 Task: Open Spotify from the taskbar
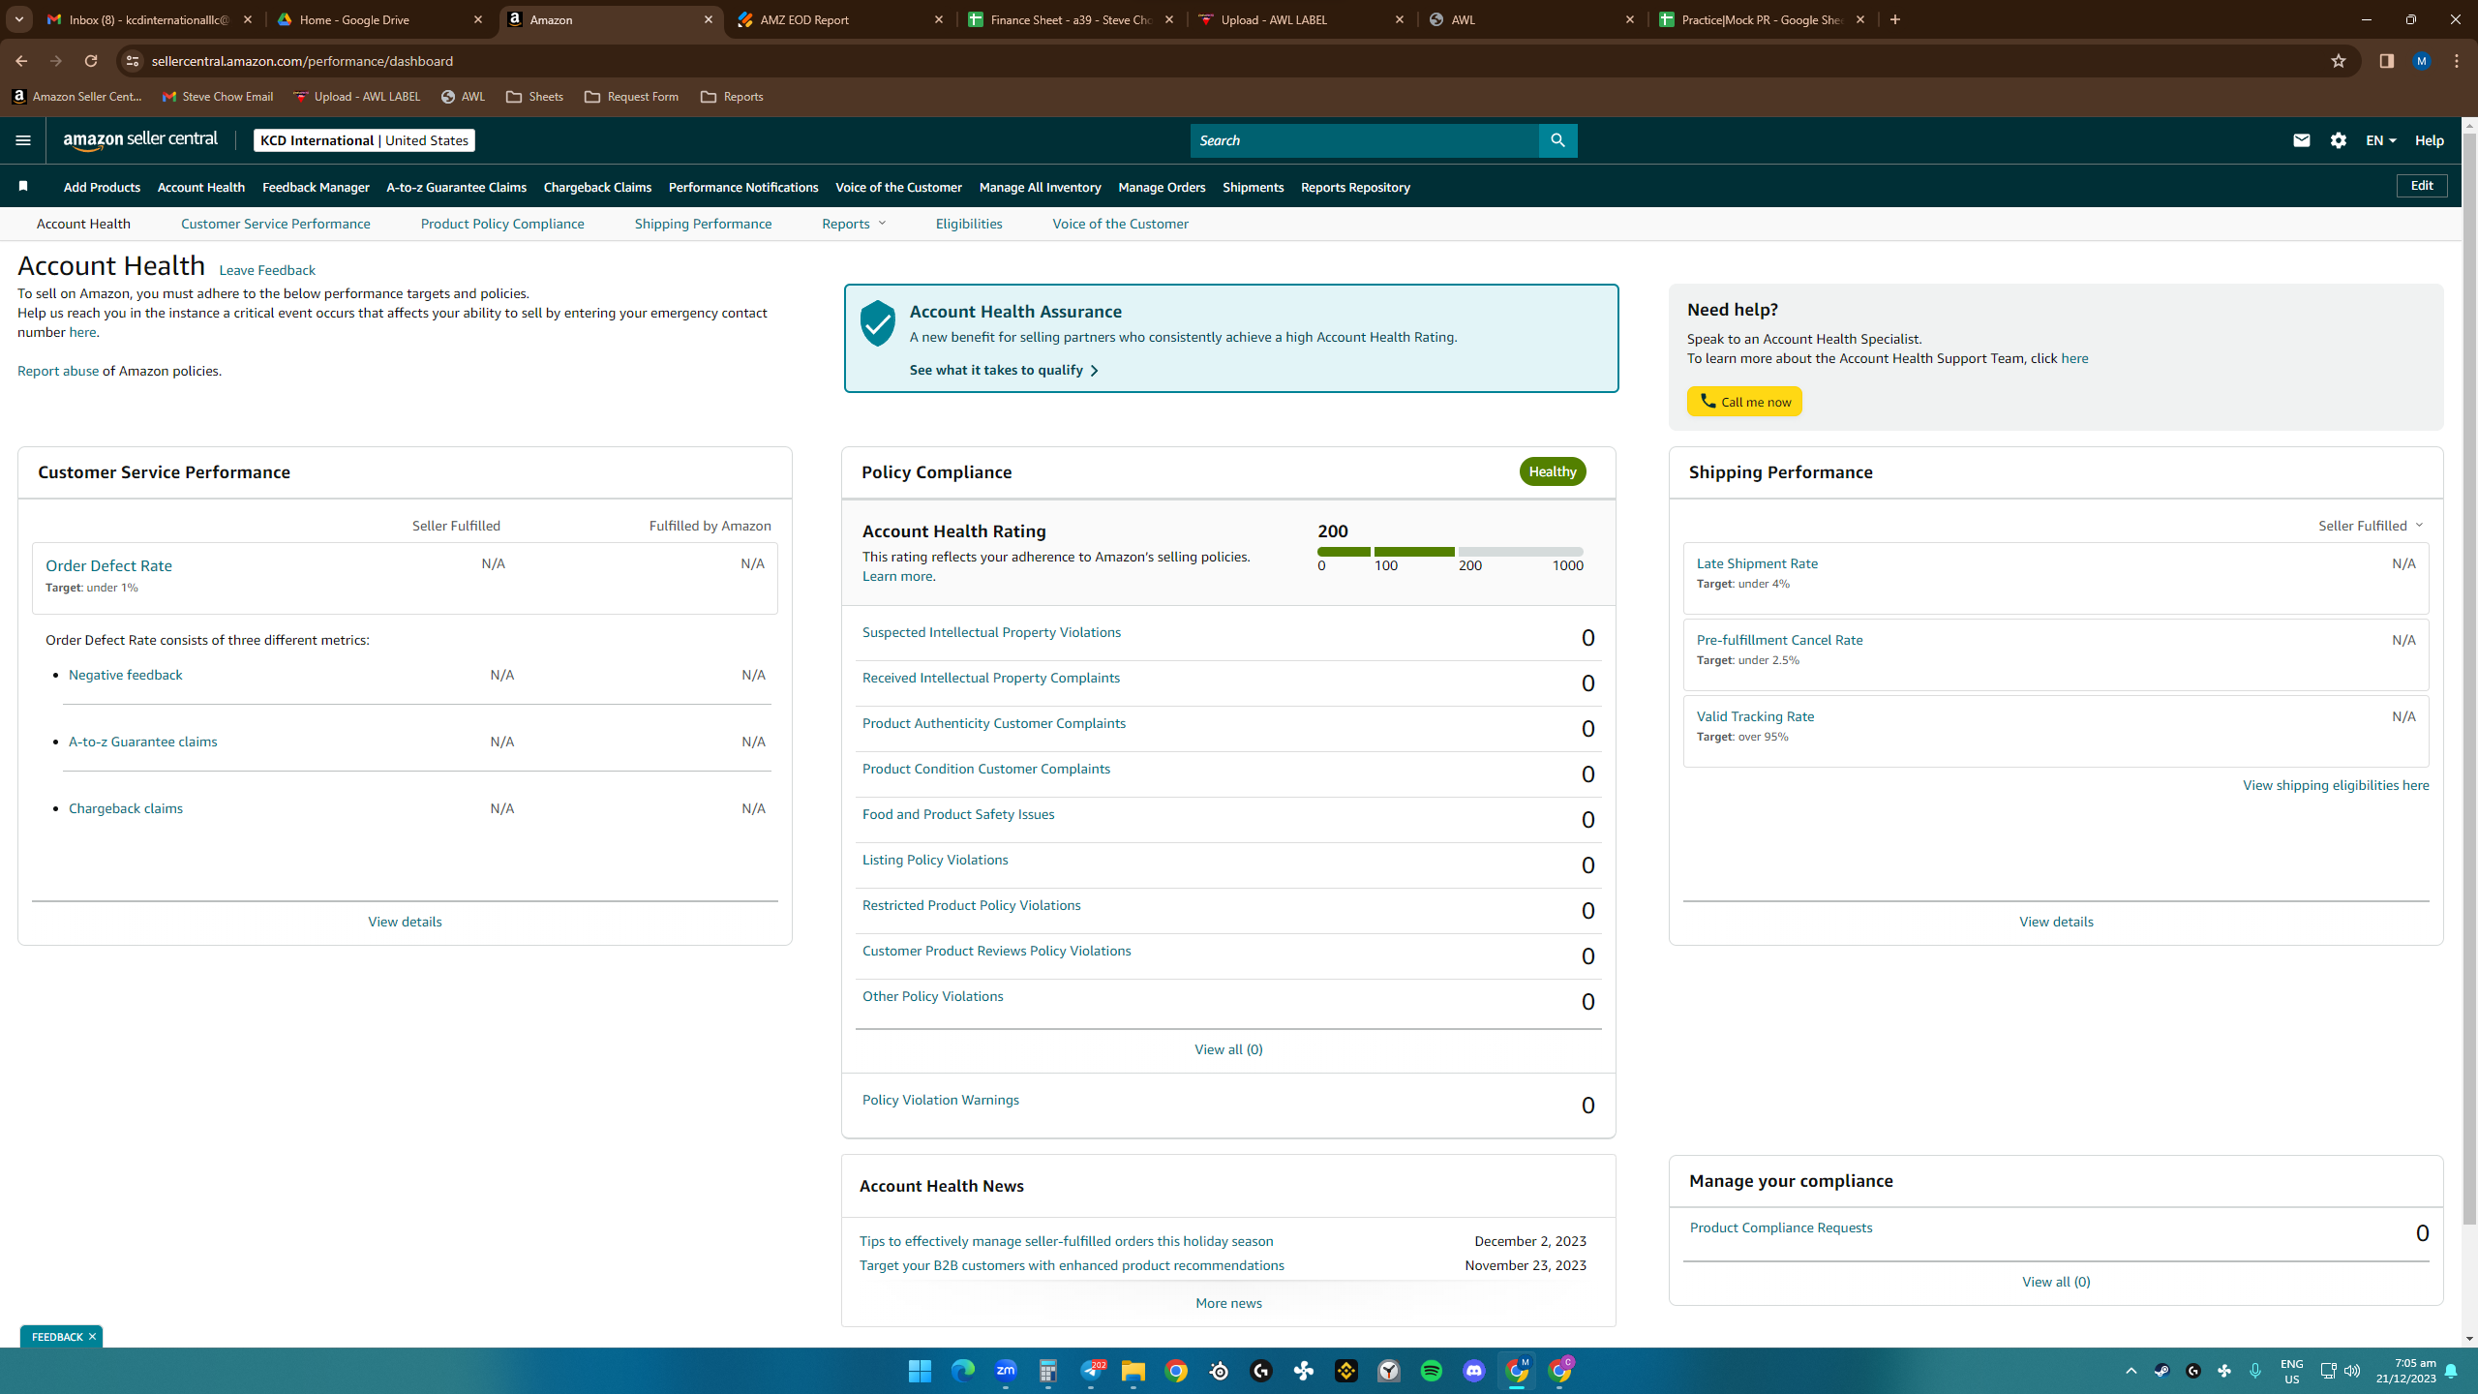1432,1371
